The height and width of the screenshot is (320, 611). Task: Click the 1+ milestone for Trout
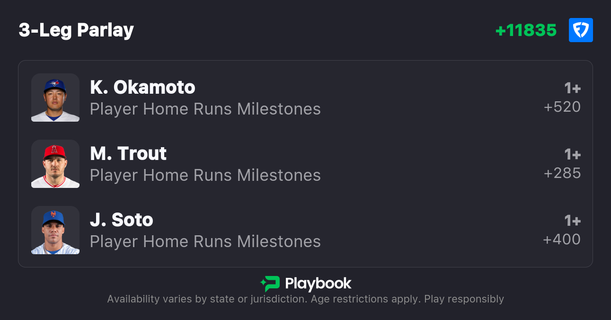click(572, 155)
